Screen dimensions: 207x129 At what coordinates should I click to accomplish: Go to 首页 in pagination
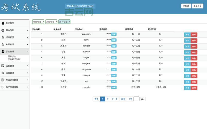point(97,99)
